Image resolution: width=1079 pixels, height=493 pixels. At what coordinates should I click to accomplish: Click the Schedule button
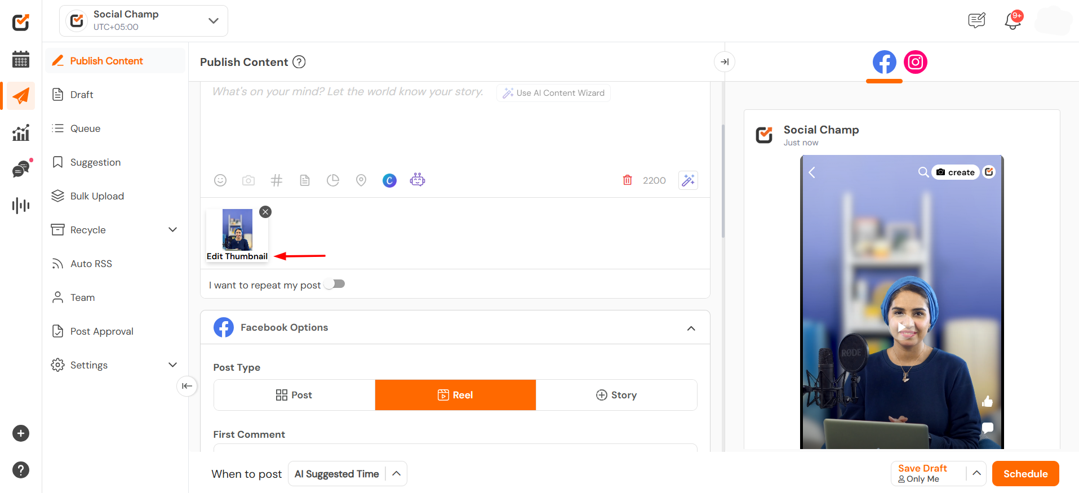point(1025,474)
